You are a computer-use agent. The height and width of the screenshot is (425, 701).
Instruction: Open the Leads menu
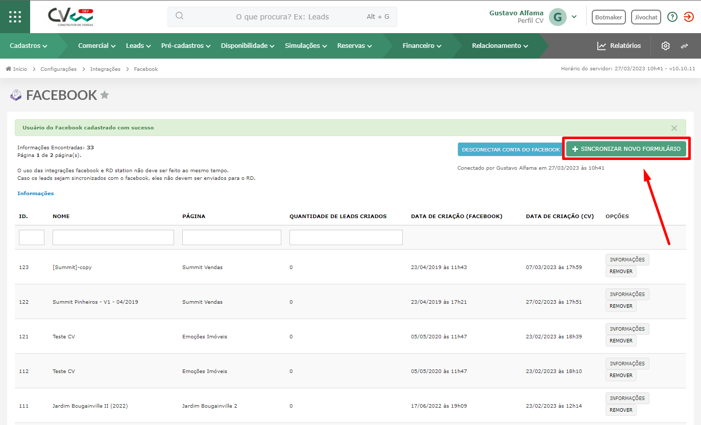(x=138, y=46)
